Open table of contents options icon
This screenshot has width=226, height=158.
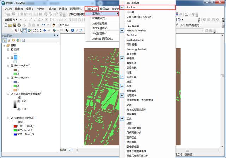[24, 40]
